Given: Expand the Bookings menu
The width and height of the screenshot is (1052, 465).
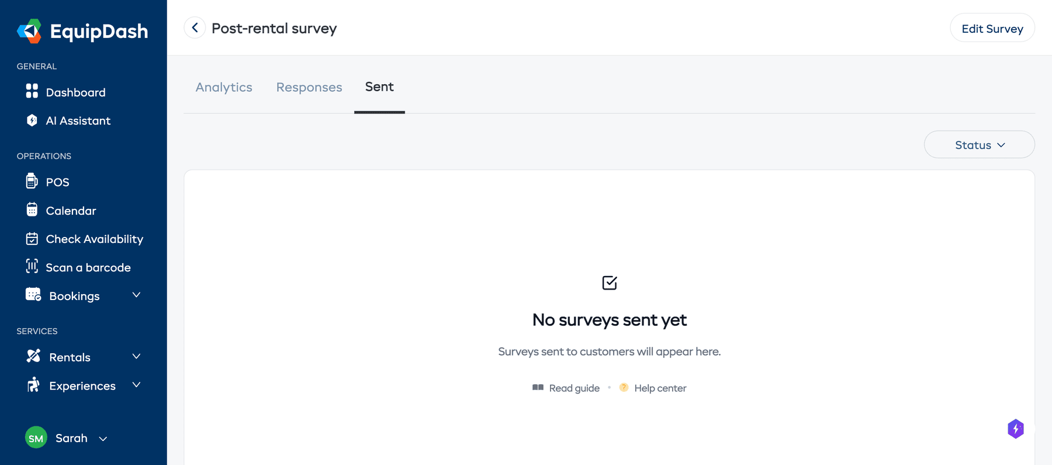Looking at the screenshot, I should [75, 295].
